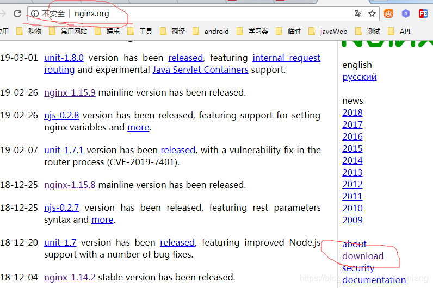This screenshot has width=433, height=288.
Task: Open the nginx-1.15.9 mainline link
Action: [70, 92]
